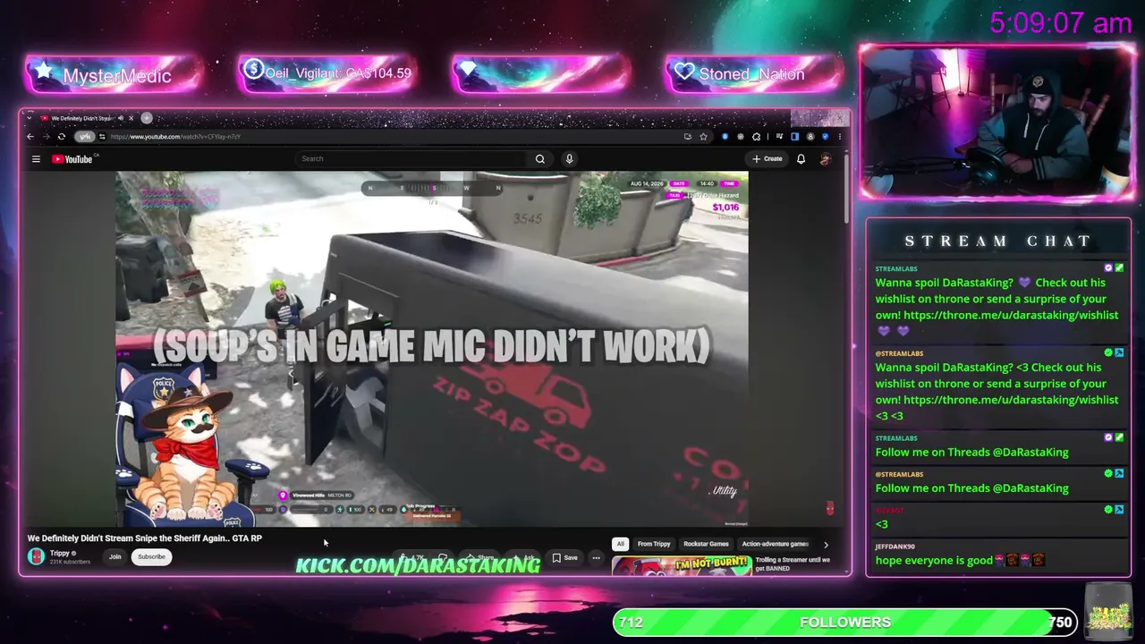Select the Action-adventure games chip
Image resolution: width=1145 pixels, height=644 pixels.
tap(776, 544)
